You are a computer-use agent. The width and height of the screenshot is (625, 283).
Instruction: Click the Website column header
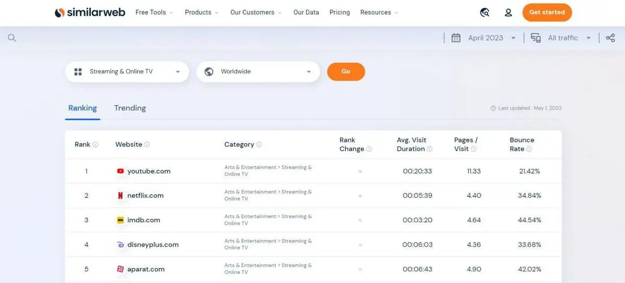tap(129, 145)
